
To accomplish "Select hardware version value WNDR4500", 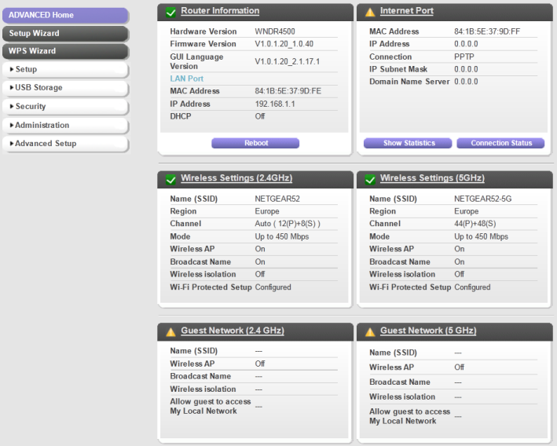I will pyautogui.click(x=275, y=31).
